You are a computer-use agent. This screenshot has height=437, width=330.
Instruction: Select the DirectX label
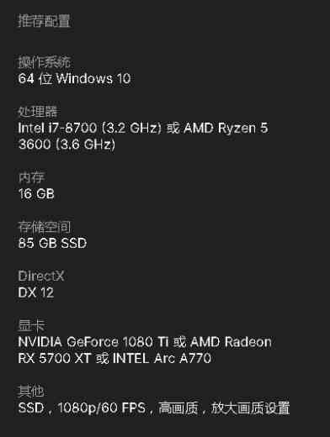[x=41, y=276]
